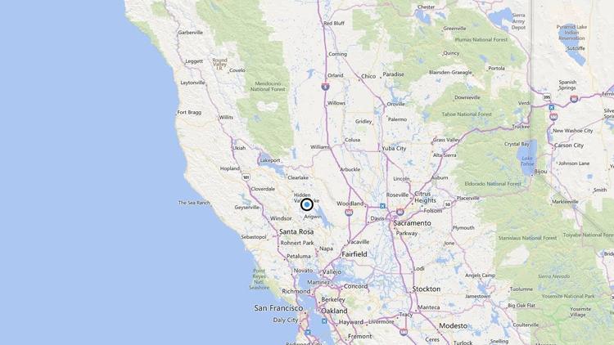Image resolution: width=614 pixels, height=345 pixels.
Task: Click the Interstate 5 shield near Orland
Action: 325,87
